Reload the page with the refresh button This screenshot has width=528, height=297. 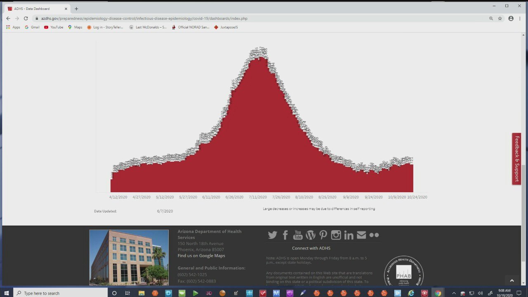tap(26, 19)
